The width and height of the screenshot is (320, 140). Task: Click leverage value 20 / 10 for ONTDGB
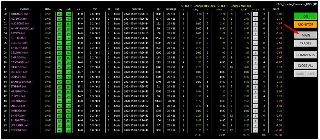pos(171,111)
